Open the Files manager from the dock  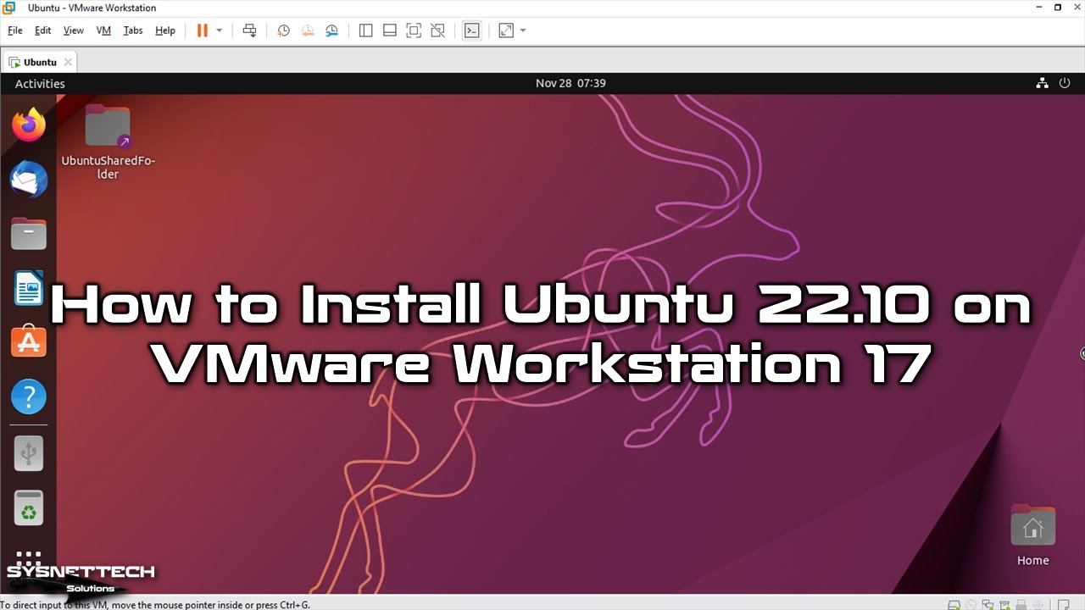(29, 233)
